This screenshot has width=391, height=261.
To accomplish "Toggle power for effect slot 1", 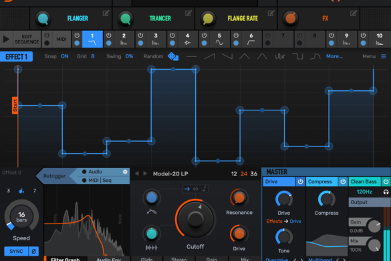I will [x=77, y=35].
